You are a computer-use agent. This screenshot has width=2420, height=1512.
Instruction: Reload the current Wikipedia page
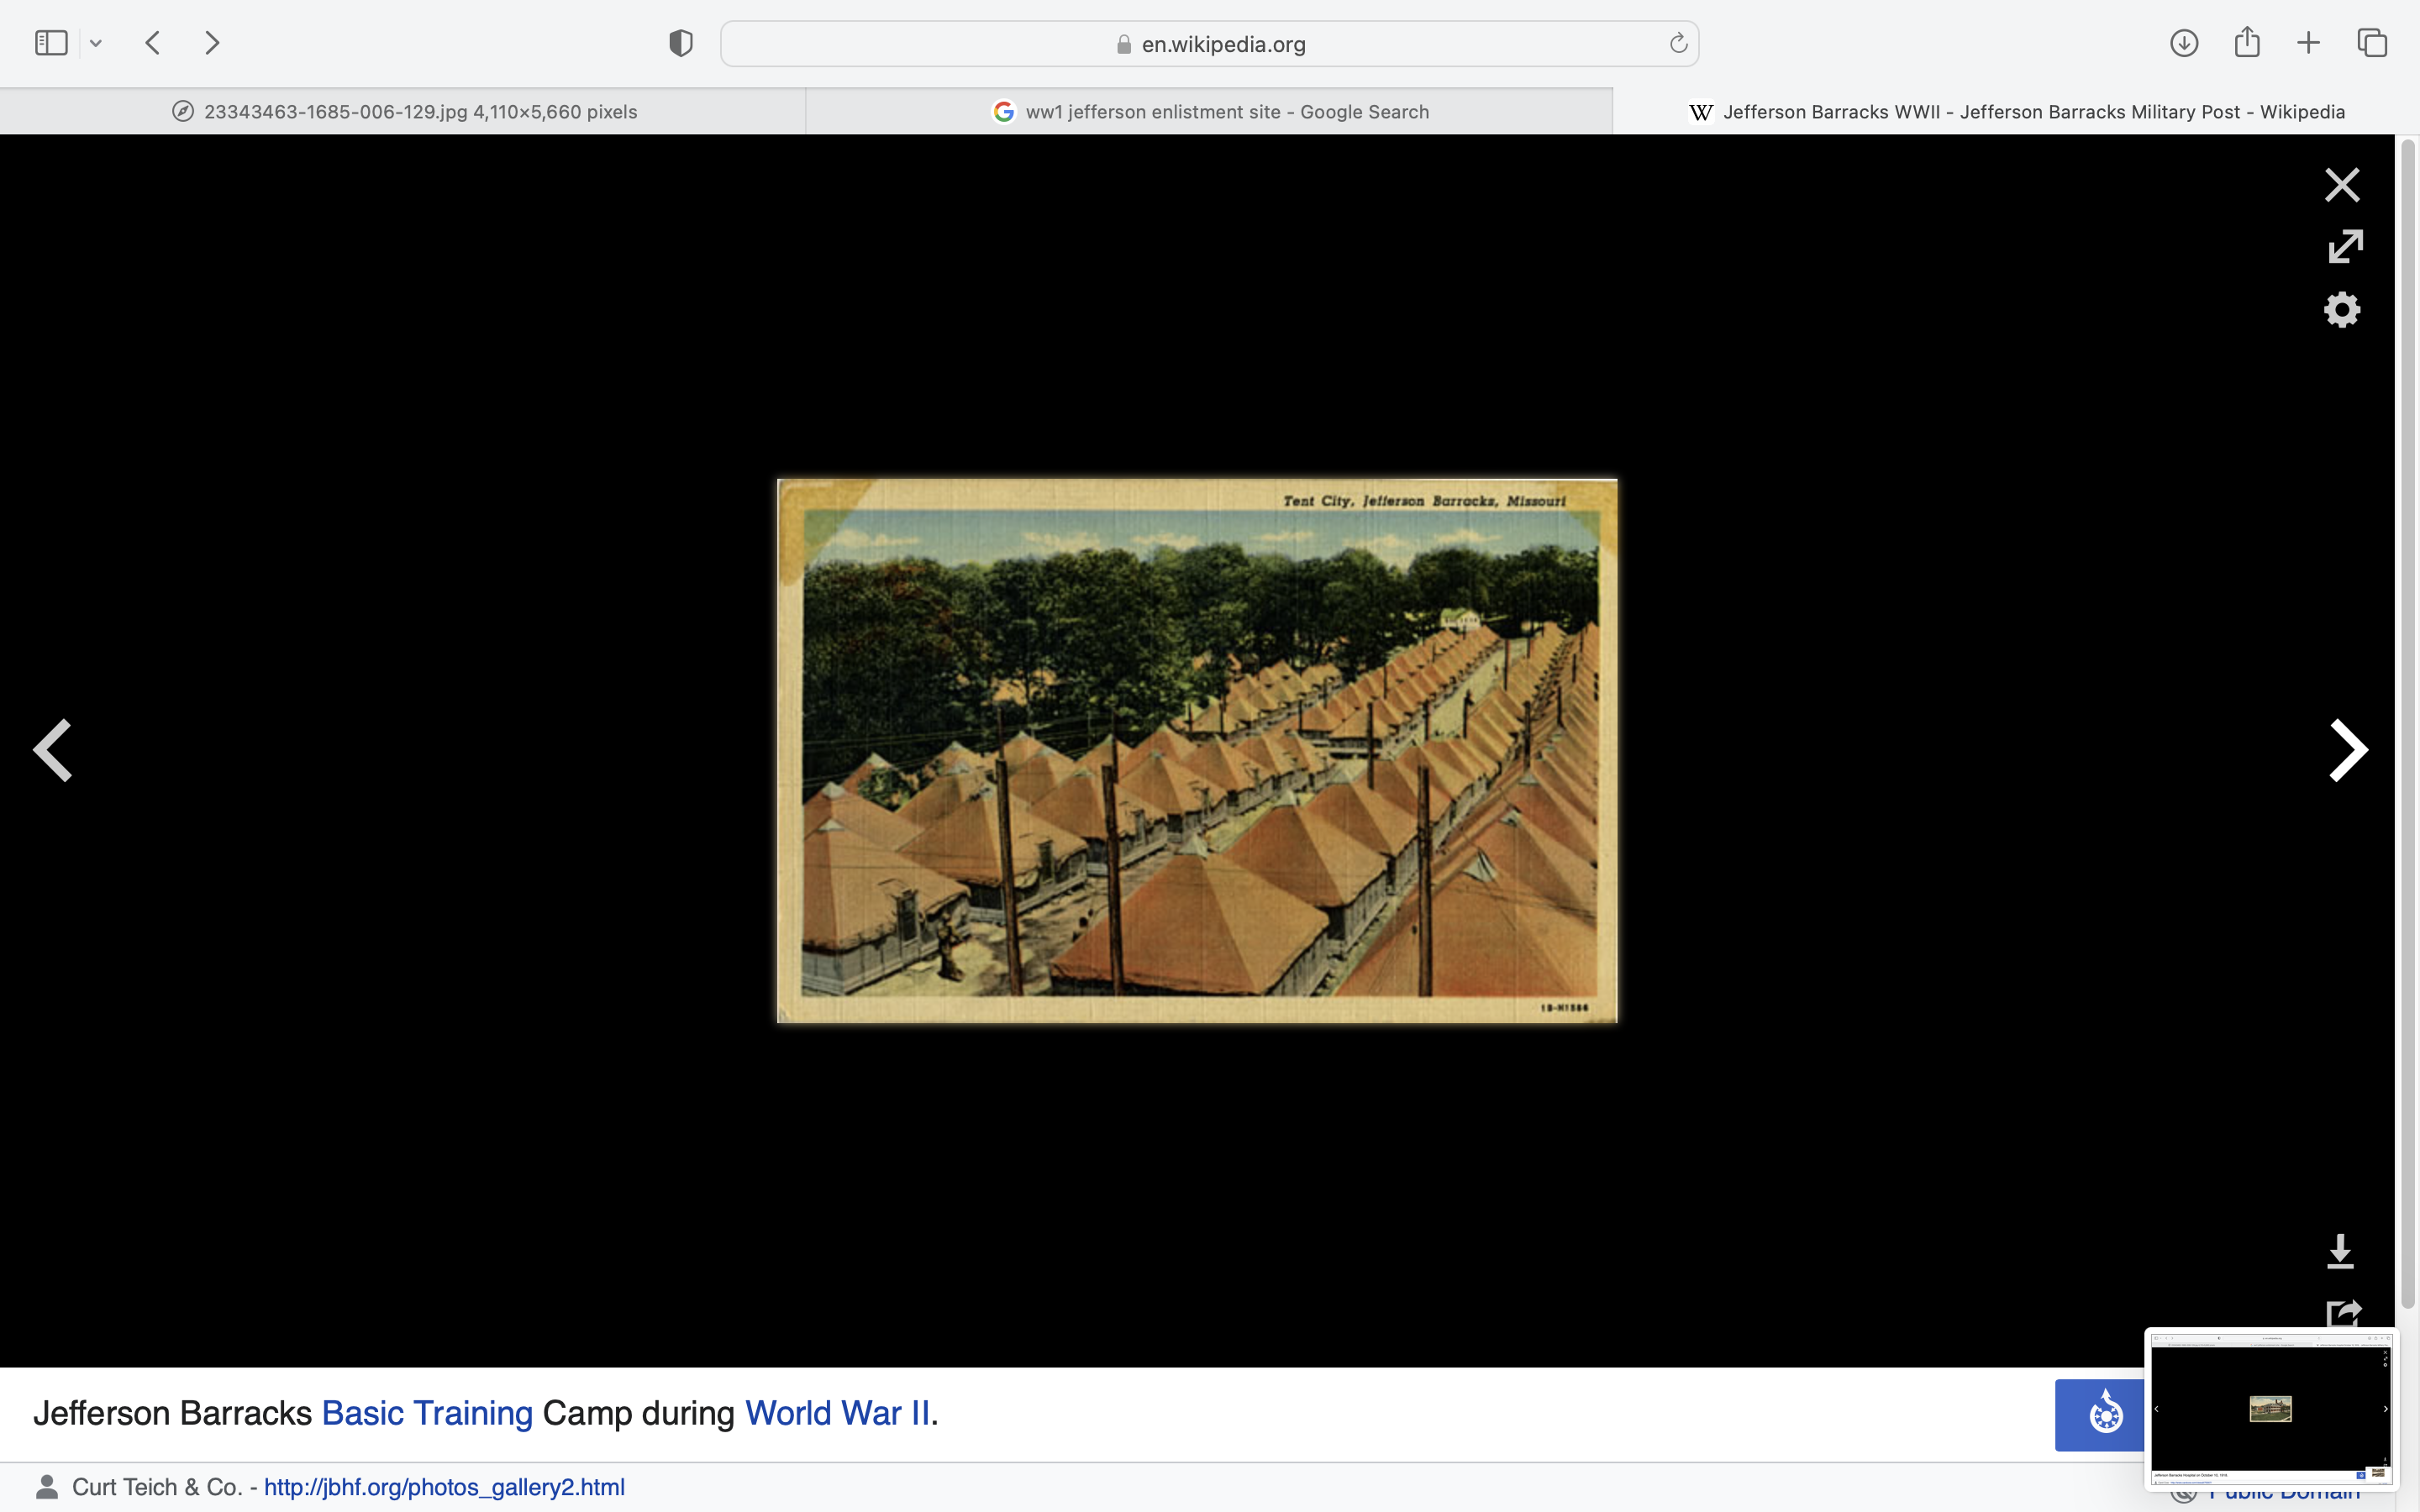1678,43
